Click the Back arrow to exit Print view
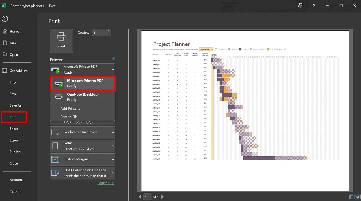The height and width of the screenshot is (201, 361). tap(5, 19)
